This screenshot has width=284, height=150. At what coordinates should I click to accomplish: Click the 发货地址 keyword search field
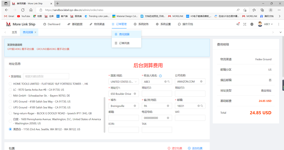click(x=46, y=76)
